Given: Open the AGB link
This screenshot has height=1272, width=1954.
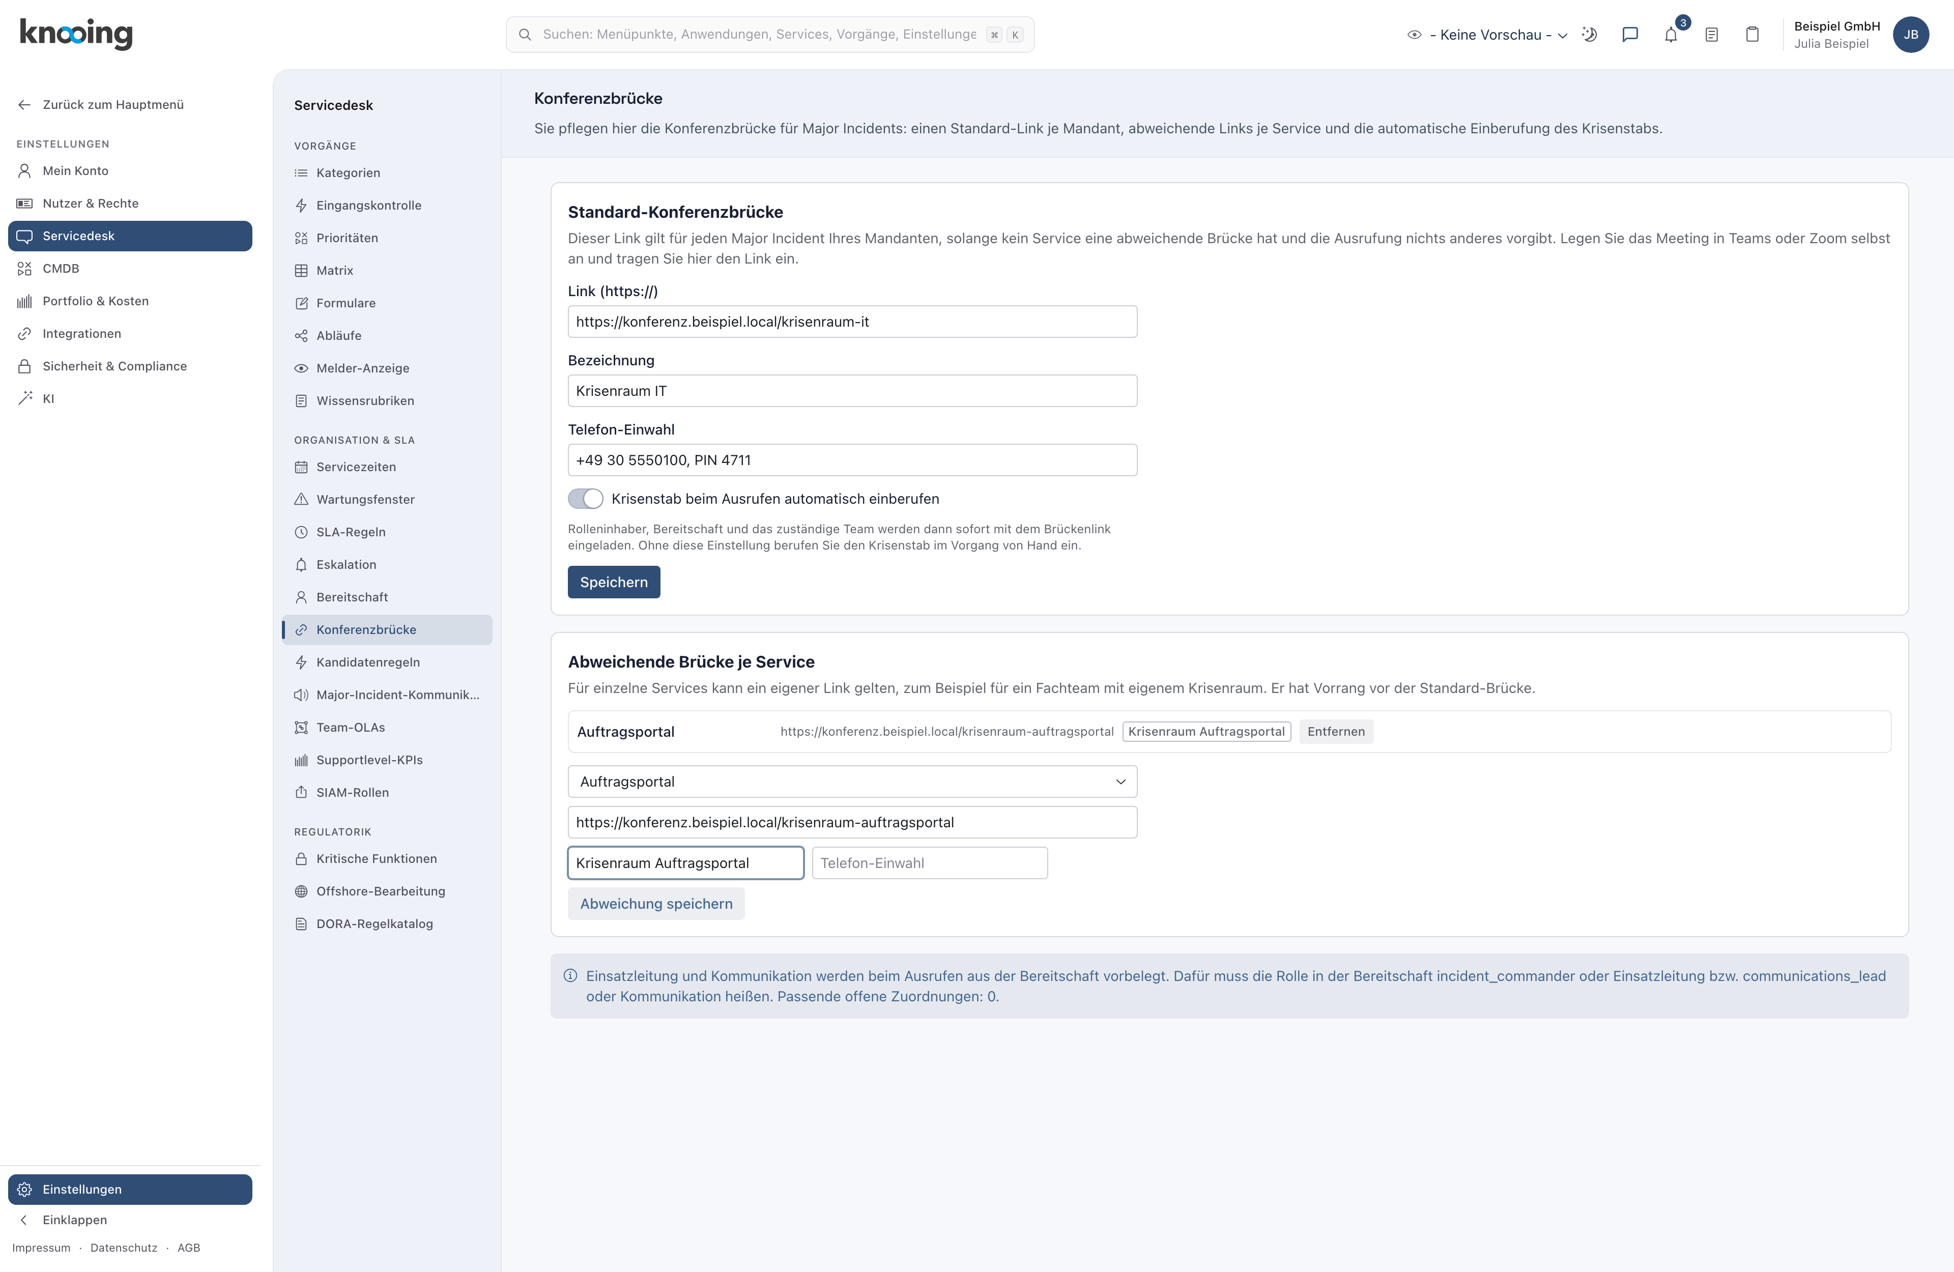Looking at the screenshot, I should (x=189, y=1248).
